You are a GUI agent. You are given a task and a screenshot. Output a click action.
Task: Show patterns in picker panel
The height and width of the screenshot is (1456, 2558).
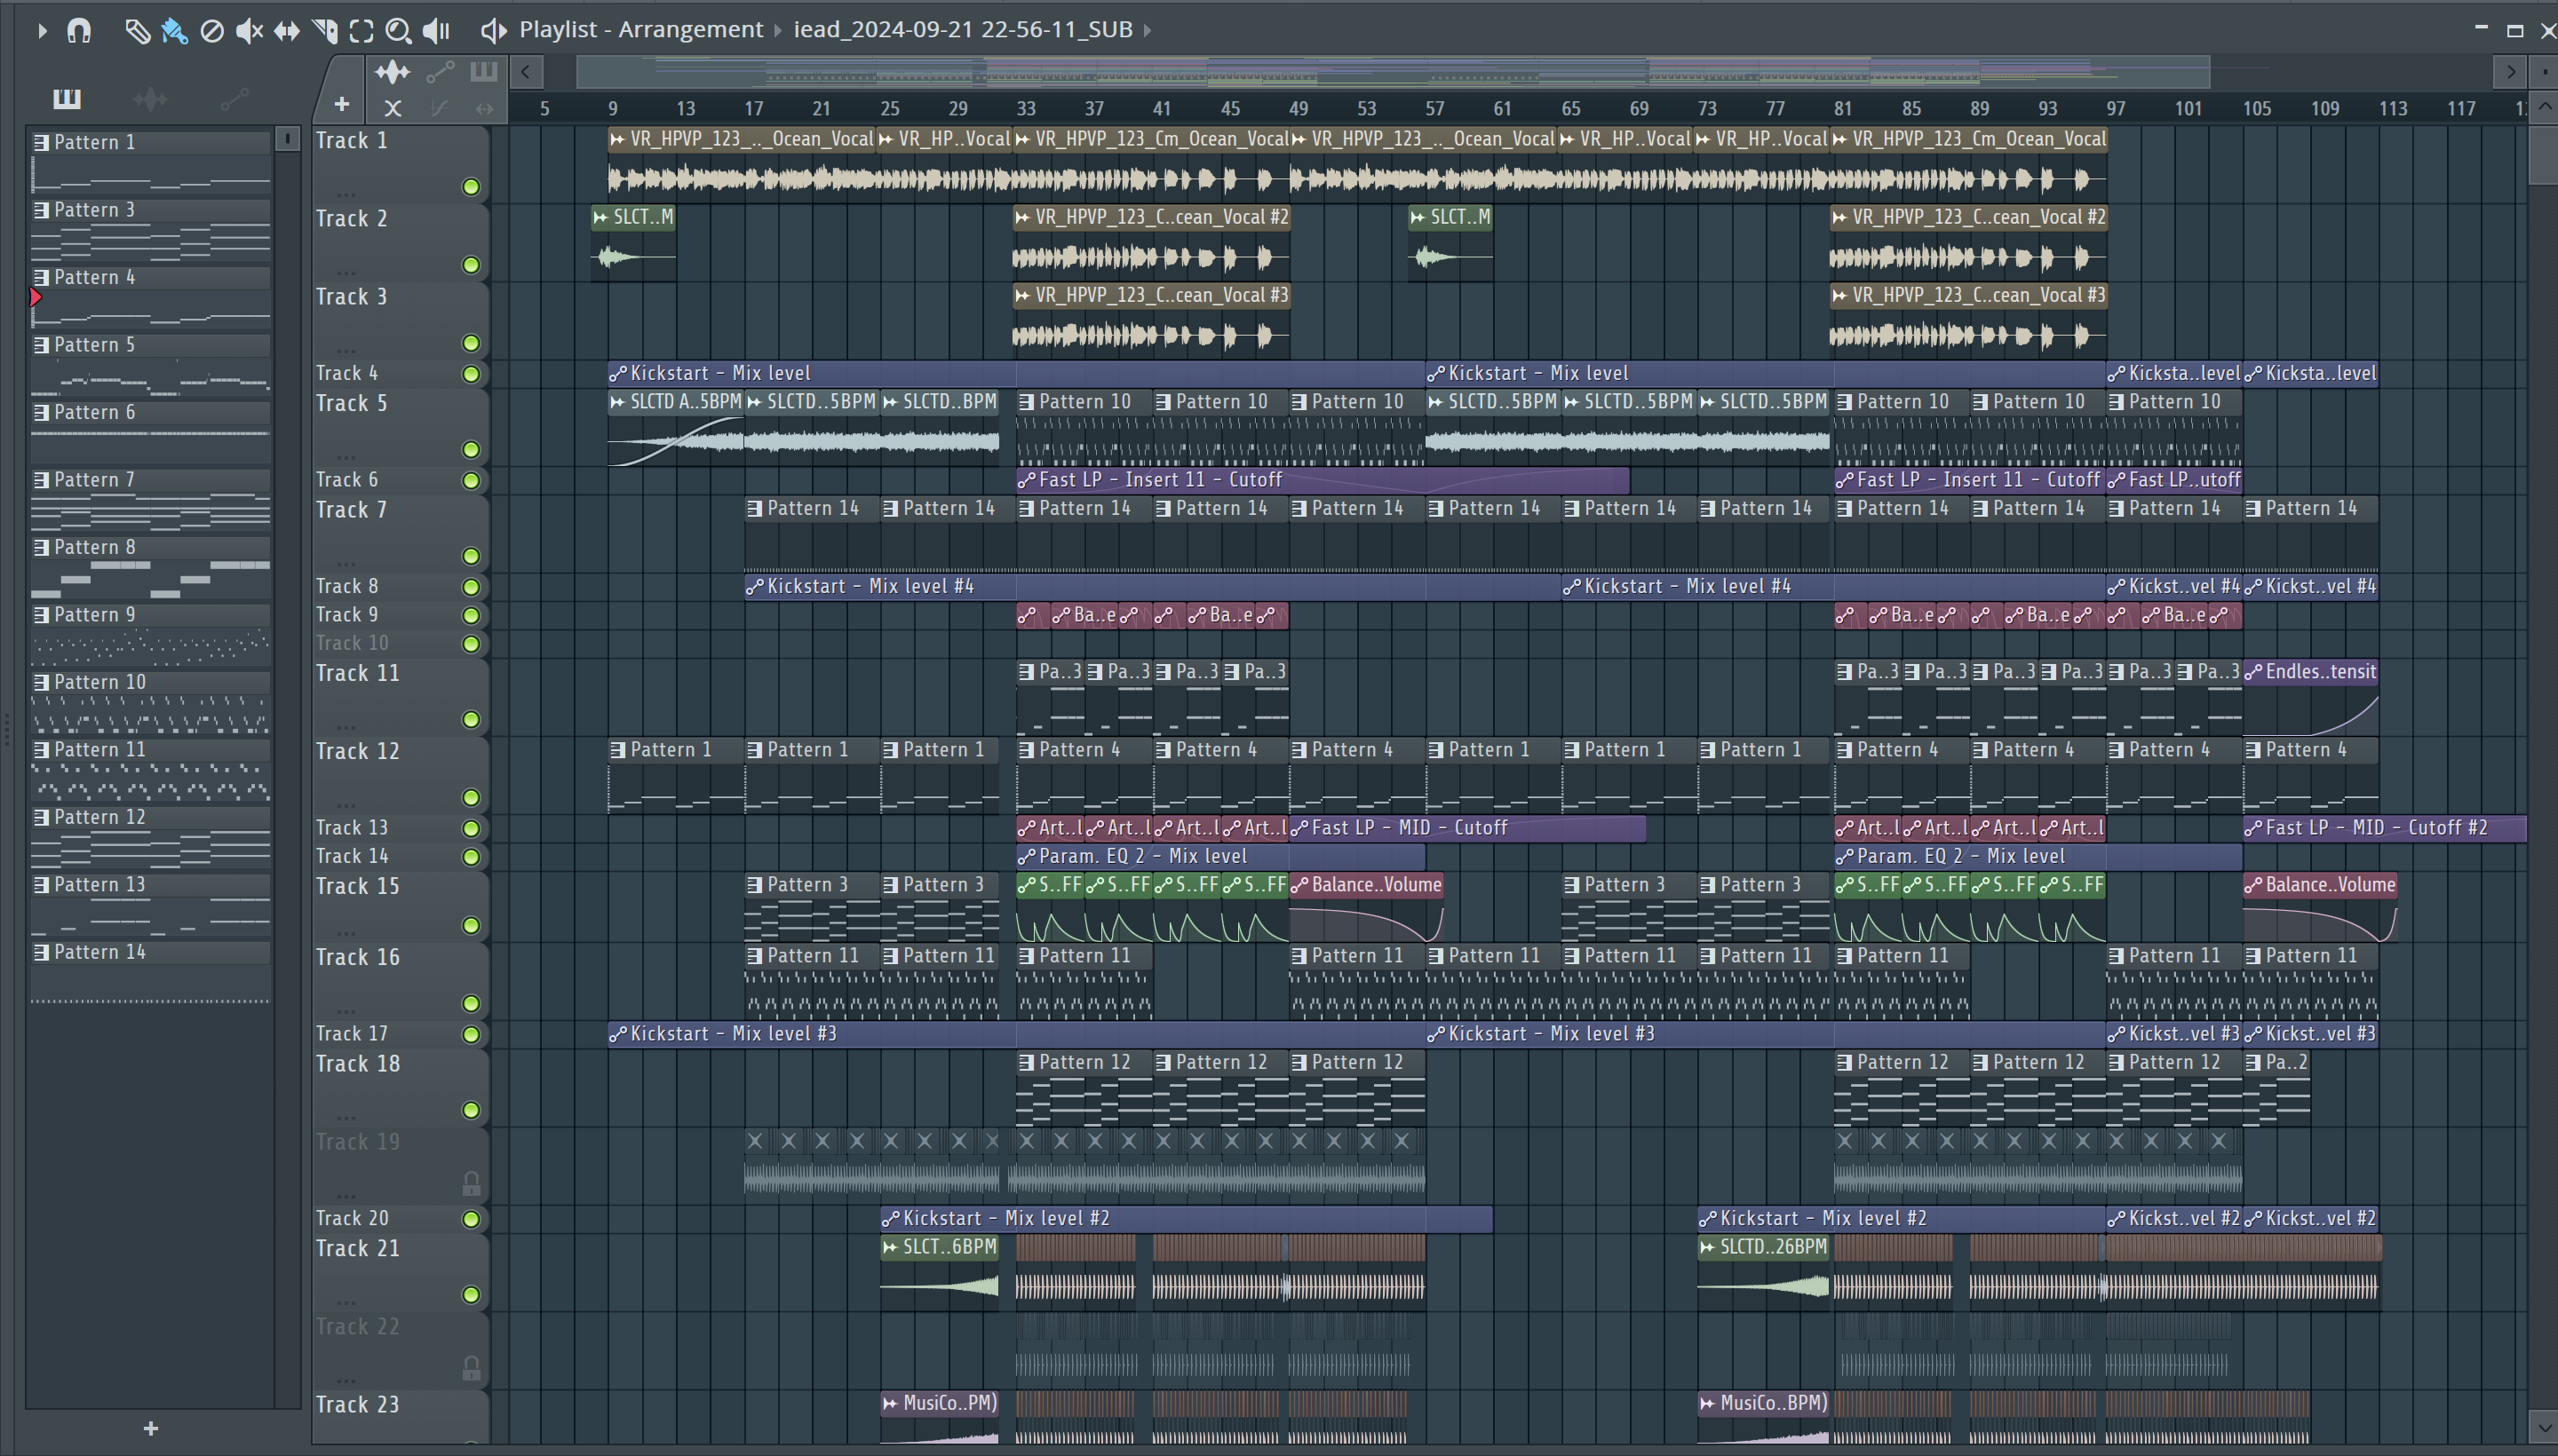(67, 98)
